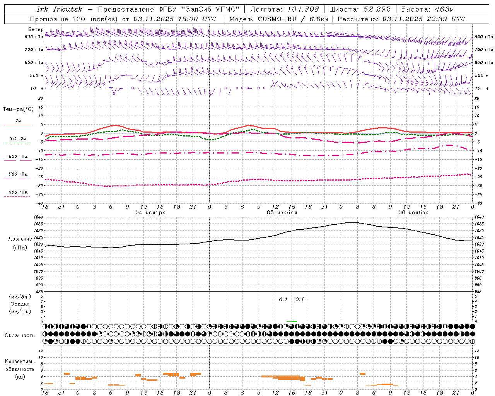Click the 'Долгота: 104.308' header value
Image resolution: width=495 pixels, height=396 pixels.
[x=285, y=9]
